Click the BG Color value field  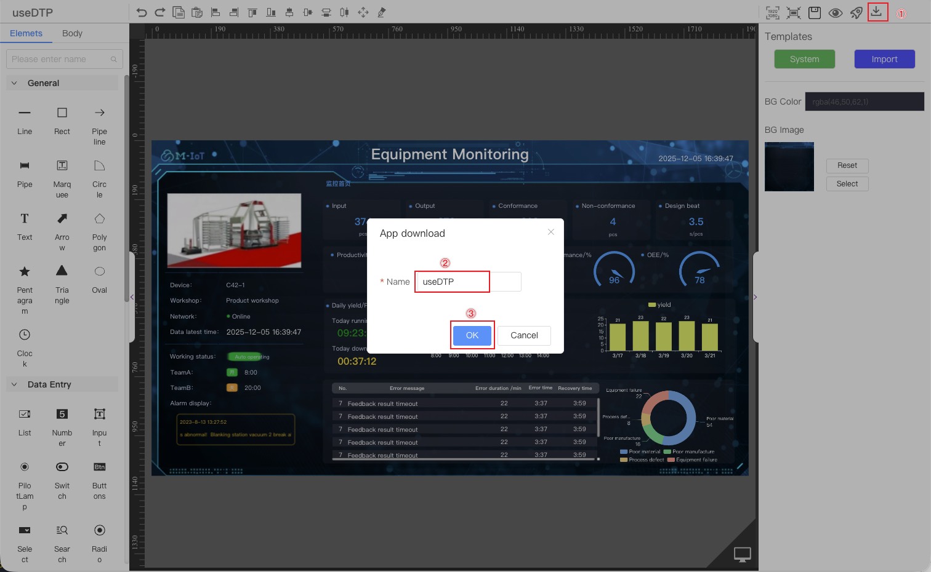864,101
